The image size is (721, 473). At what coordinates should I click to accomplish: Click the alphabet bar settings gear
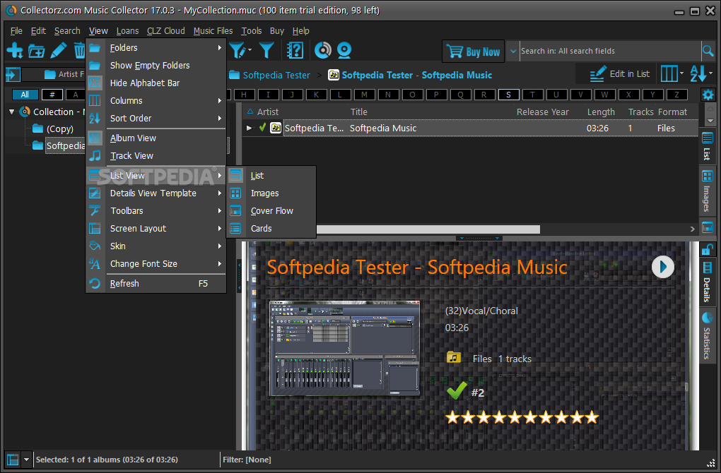[708, 95]
